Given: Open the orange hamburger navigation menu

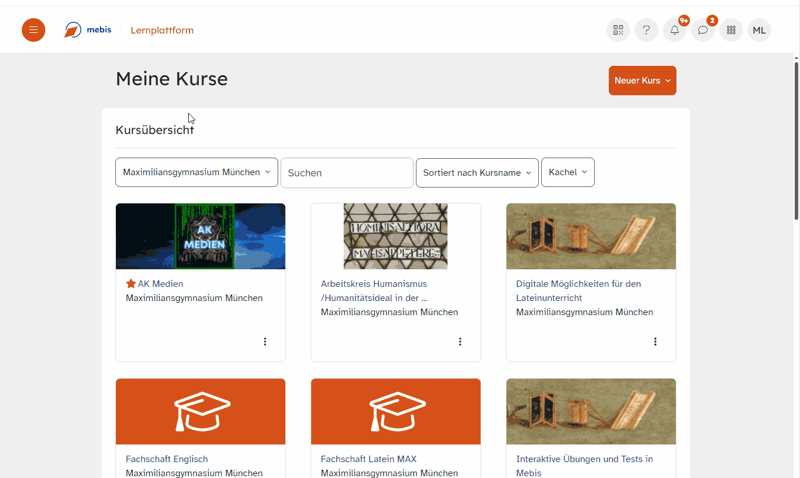Looking at the screenshot, I should coord(34,30).
